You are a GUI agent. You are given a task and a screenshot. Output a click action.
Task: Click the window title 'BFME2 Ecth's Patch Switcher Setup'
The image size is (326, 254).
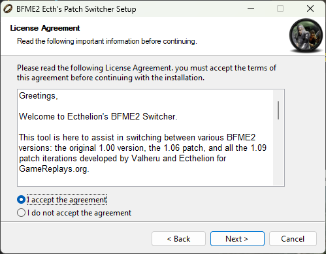(x=76, y=9)
